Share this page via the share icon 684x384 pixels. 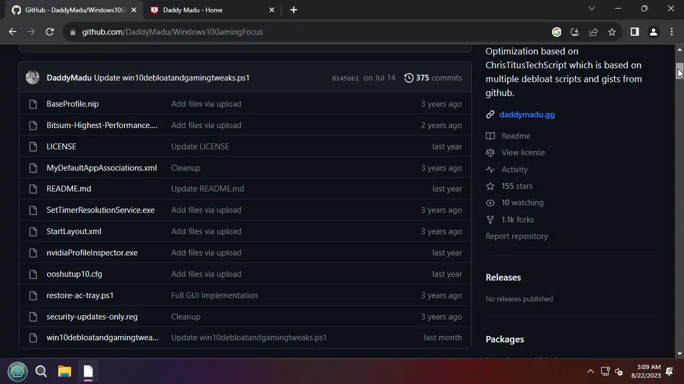593,32
